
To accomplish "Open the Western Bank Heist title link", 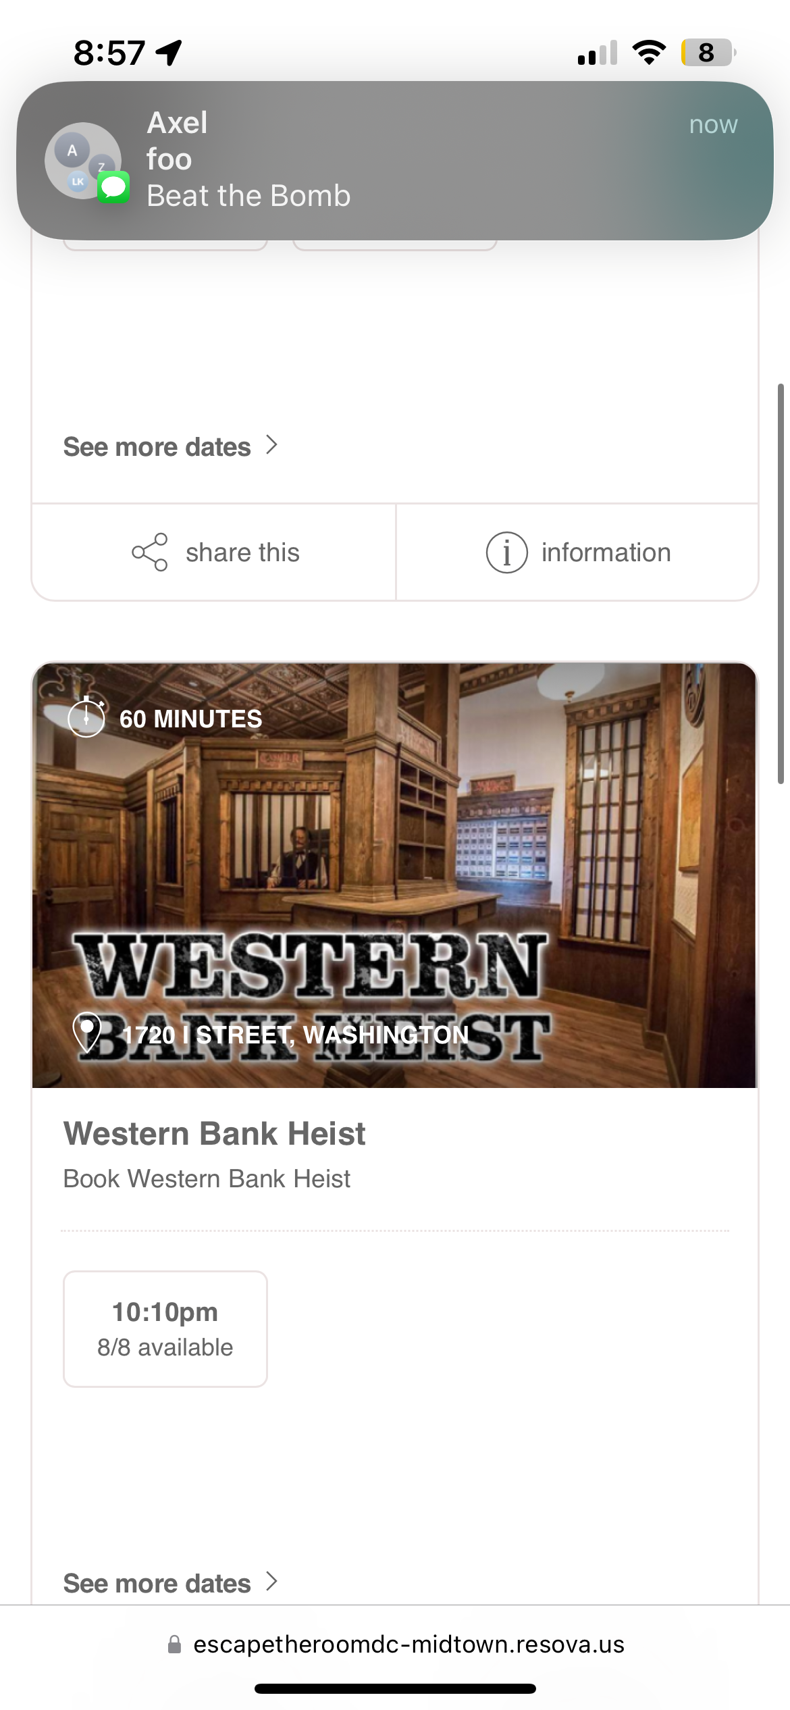I will point(214,1134).
